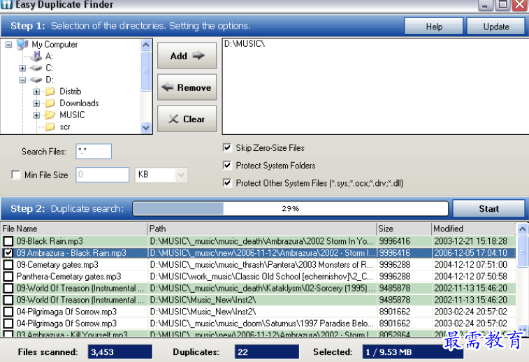Collapse the D: drive node

[x=22, y=80]
